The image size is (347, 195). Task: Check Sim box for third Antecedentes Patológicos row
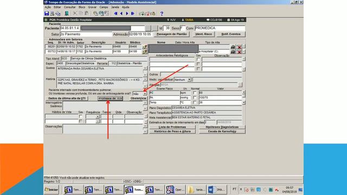click(198, 69)
